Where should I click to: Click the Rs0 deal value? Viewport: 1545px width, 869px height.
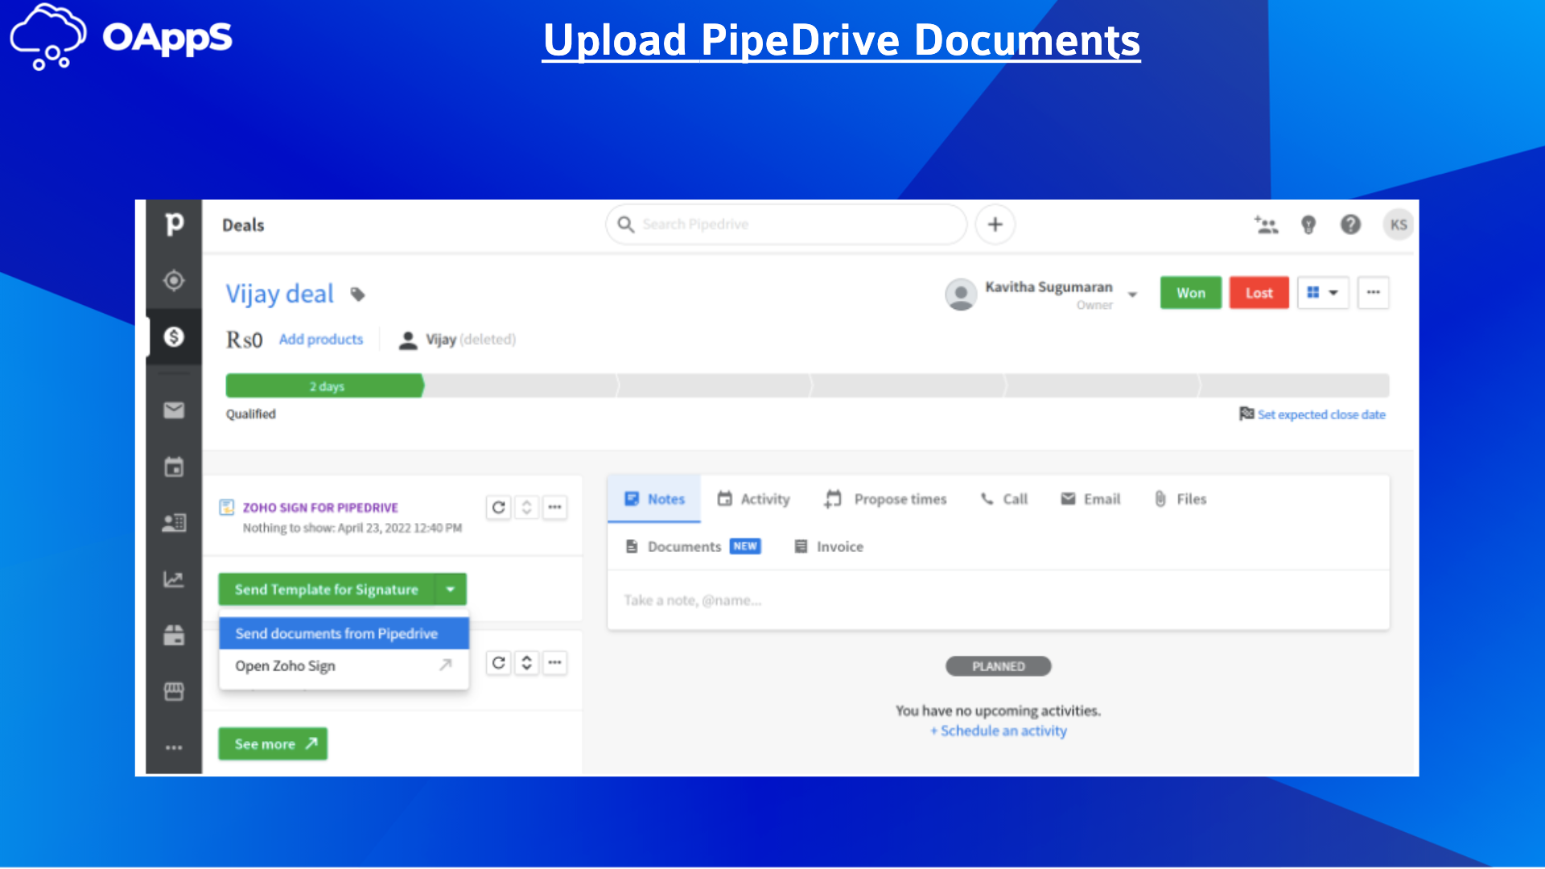(x=245, y=340)
